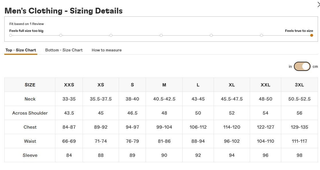Click the Sleeve row label

30,155
